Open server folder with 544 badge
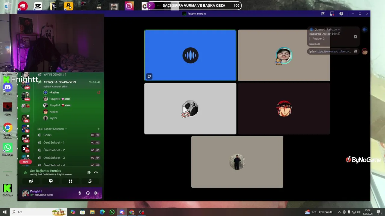Viewport: 385px width, 216px height. click(x=25, y=96)
